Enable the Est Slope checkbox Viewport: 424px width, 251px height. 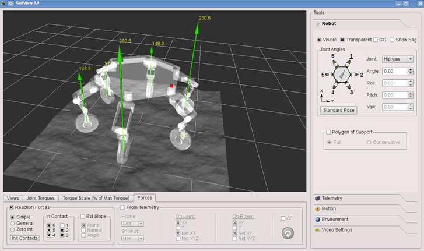[83, 217]
